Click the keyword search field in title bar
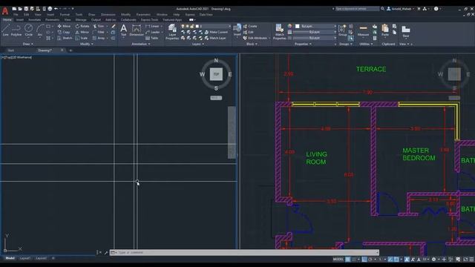This screenshot has width=475, height=267. (357, 9)
